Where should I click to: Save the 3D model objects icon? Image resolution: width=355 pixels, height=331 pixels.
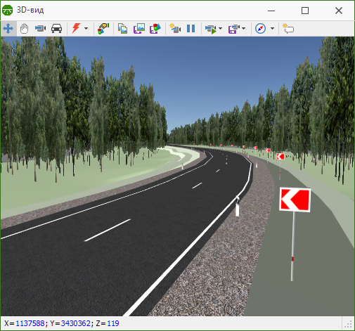pyautogui.click(x=155, y=29)
